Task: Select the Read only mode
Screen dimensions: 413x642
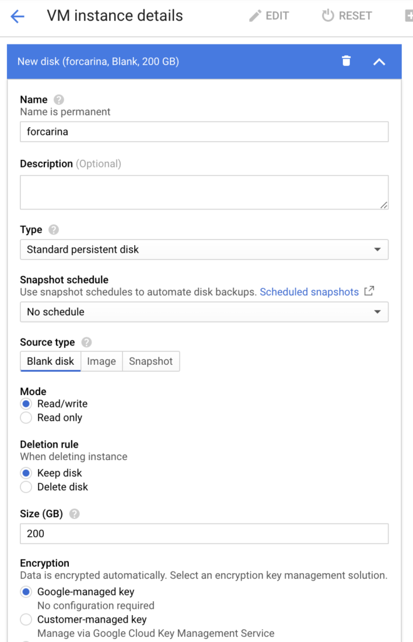Action: 26,418
